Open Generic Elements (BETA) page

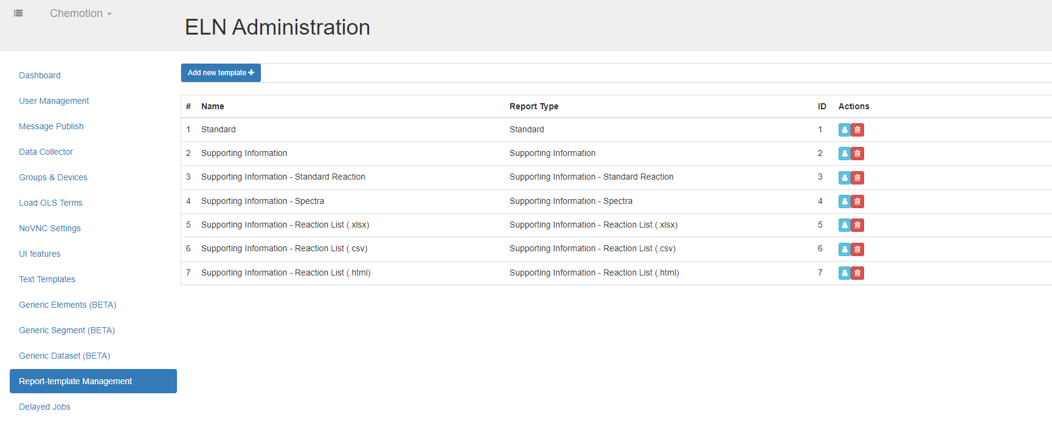pyautogui.click(x=67, y=305)
